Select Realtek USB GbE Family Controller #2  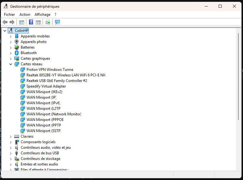coord(57,81)
